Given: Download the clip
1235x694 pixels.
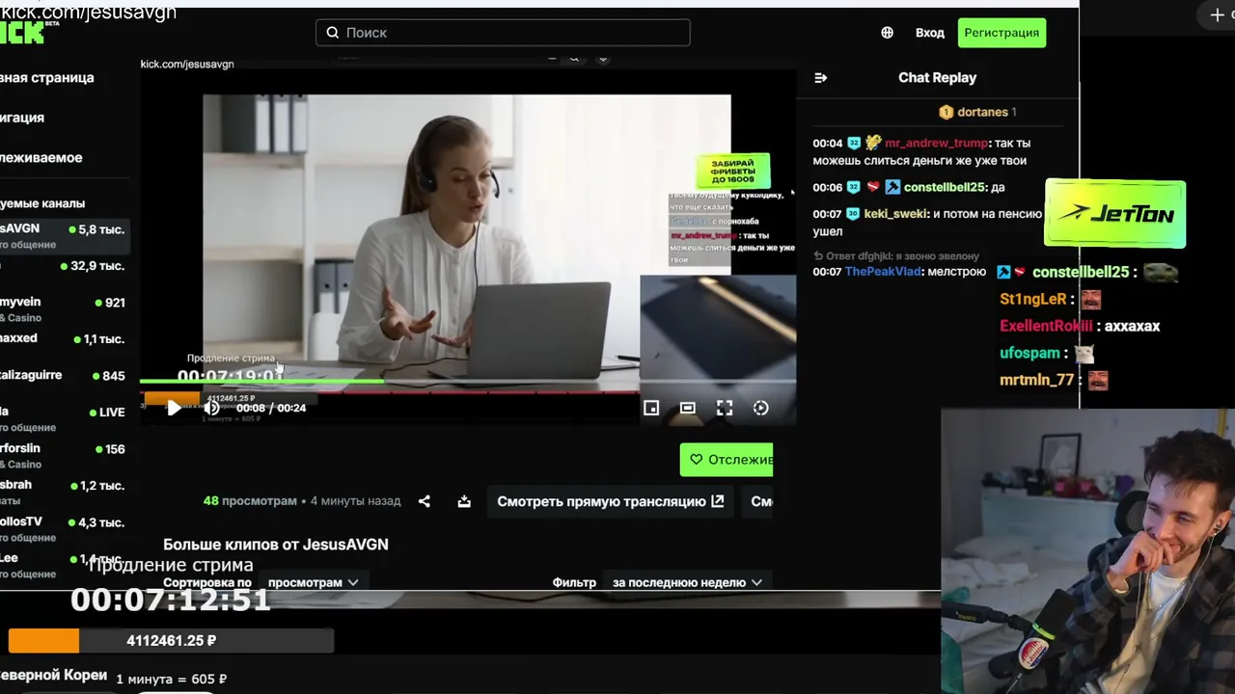Looking at the screenshot, I should click(x=464, y=501).
